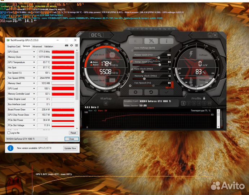Click the MSI dragon logo button

point(151,41)
